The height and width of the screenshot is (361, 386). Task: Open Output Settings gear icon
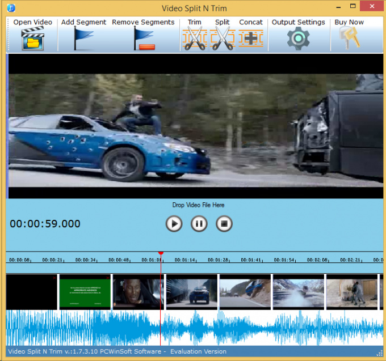coord(298,39)
